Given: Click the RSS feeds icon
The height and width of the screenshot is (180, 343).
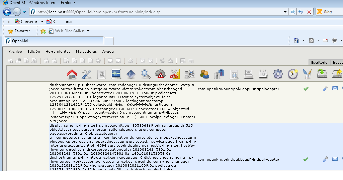Looking at the screenshot, I should (311, 41).
